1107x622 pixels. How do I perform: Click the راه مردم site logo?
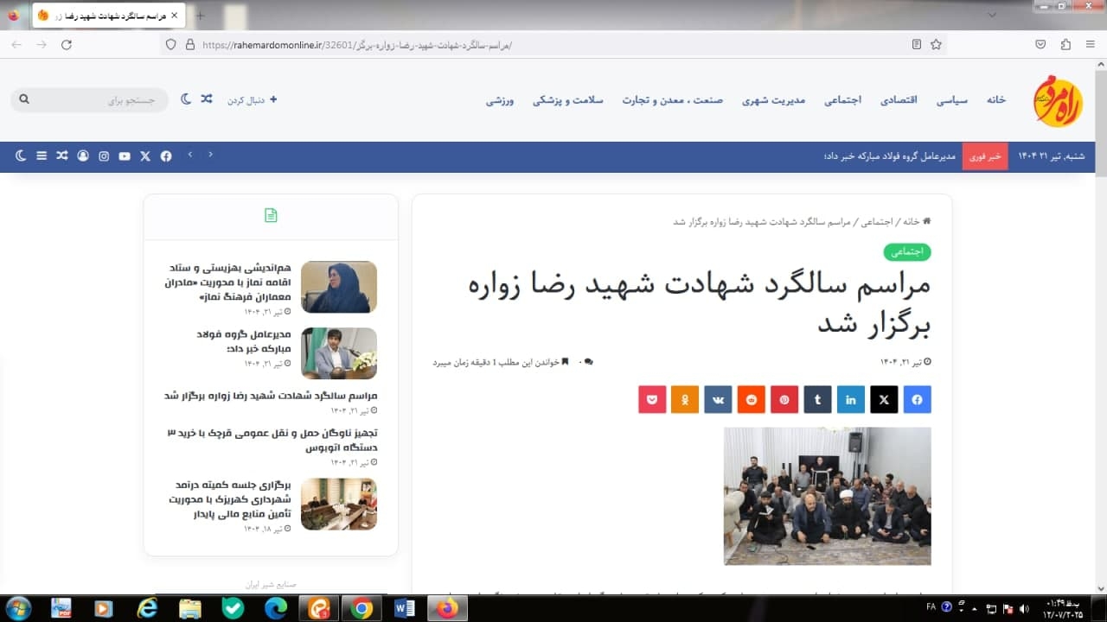1058,100
